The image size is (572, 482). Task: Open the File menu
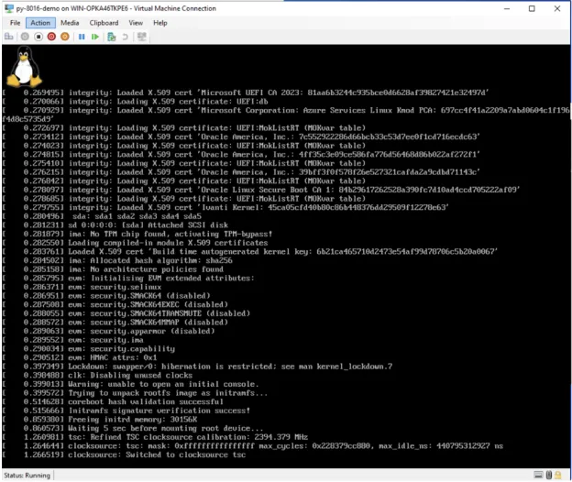(15, 23)
